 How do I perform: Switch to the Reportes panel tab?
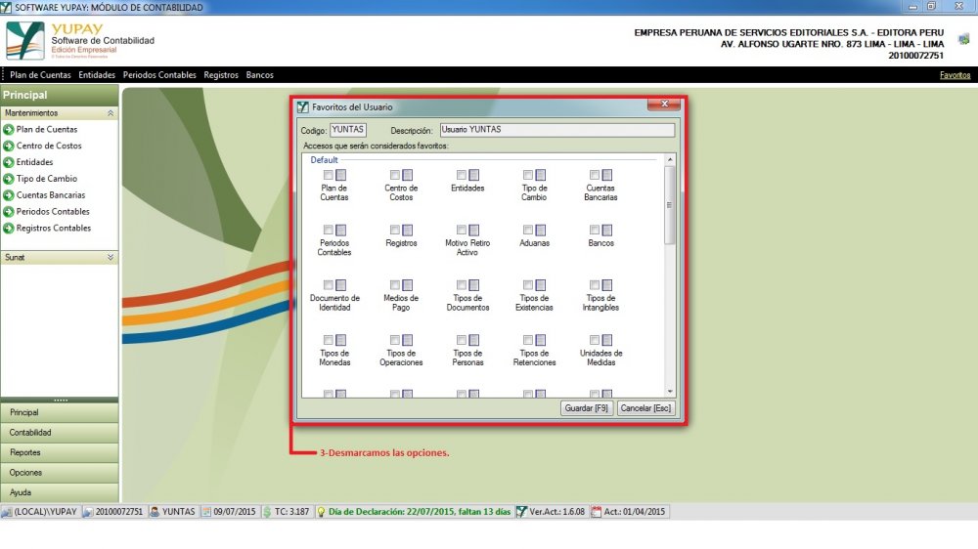60,452
